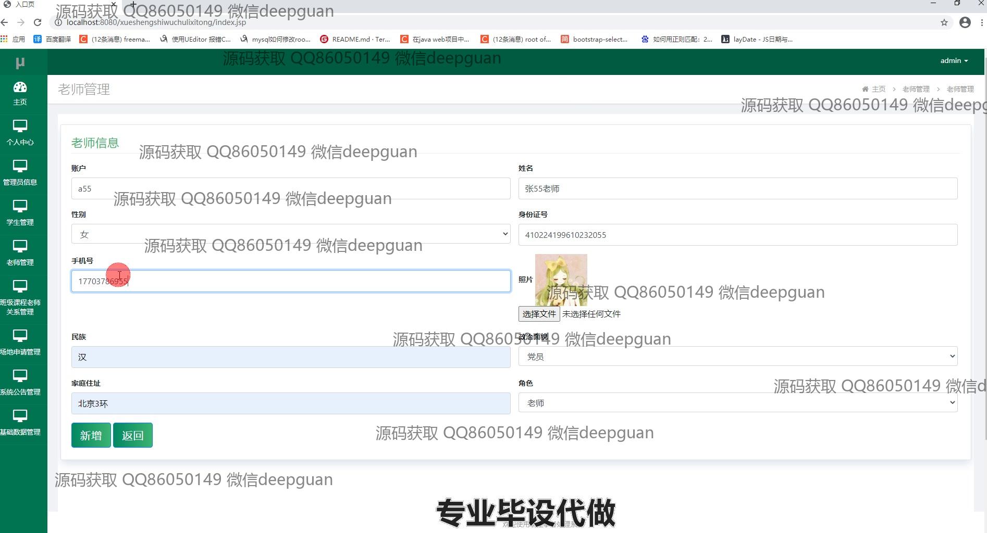Image resolution: width=987 pixels, height=533 pixels.
Task: Open the 政治面貌 dropdown showing 党员
Action: pyautogui.click(x=737, y=357)
